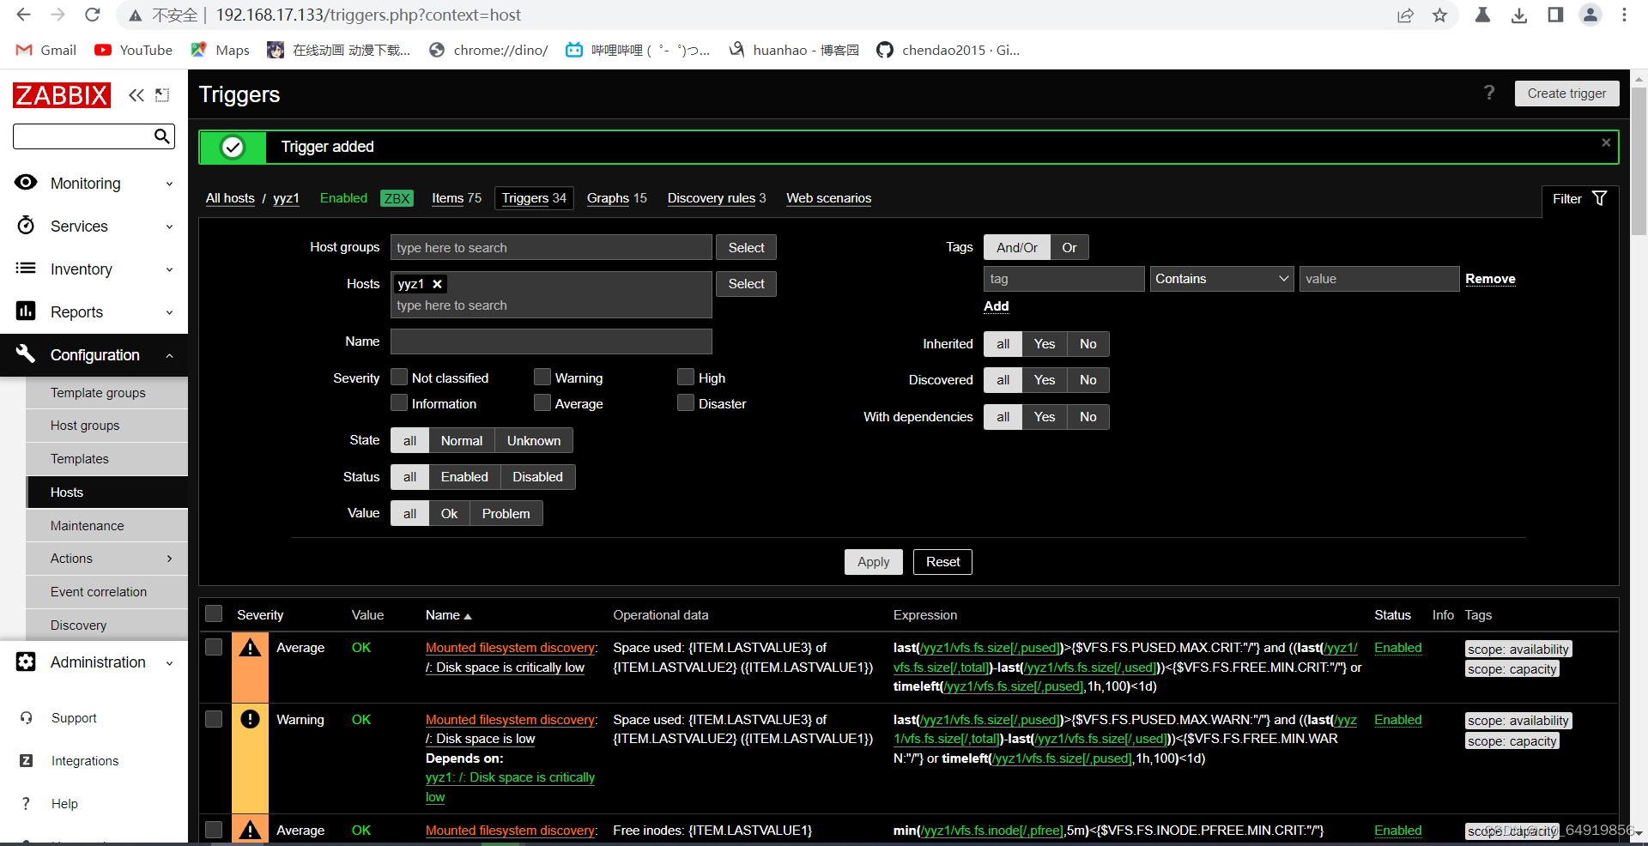The image size is (1648, 846).
Task: Open Graphs 15 tab
Action: [x=616, y=198]
